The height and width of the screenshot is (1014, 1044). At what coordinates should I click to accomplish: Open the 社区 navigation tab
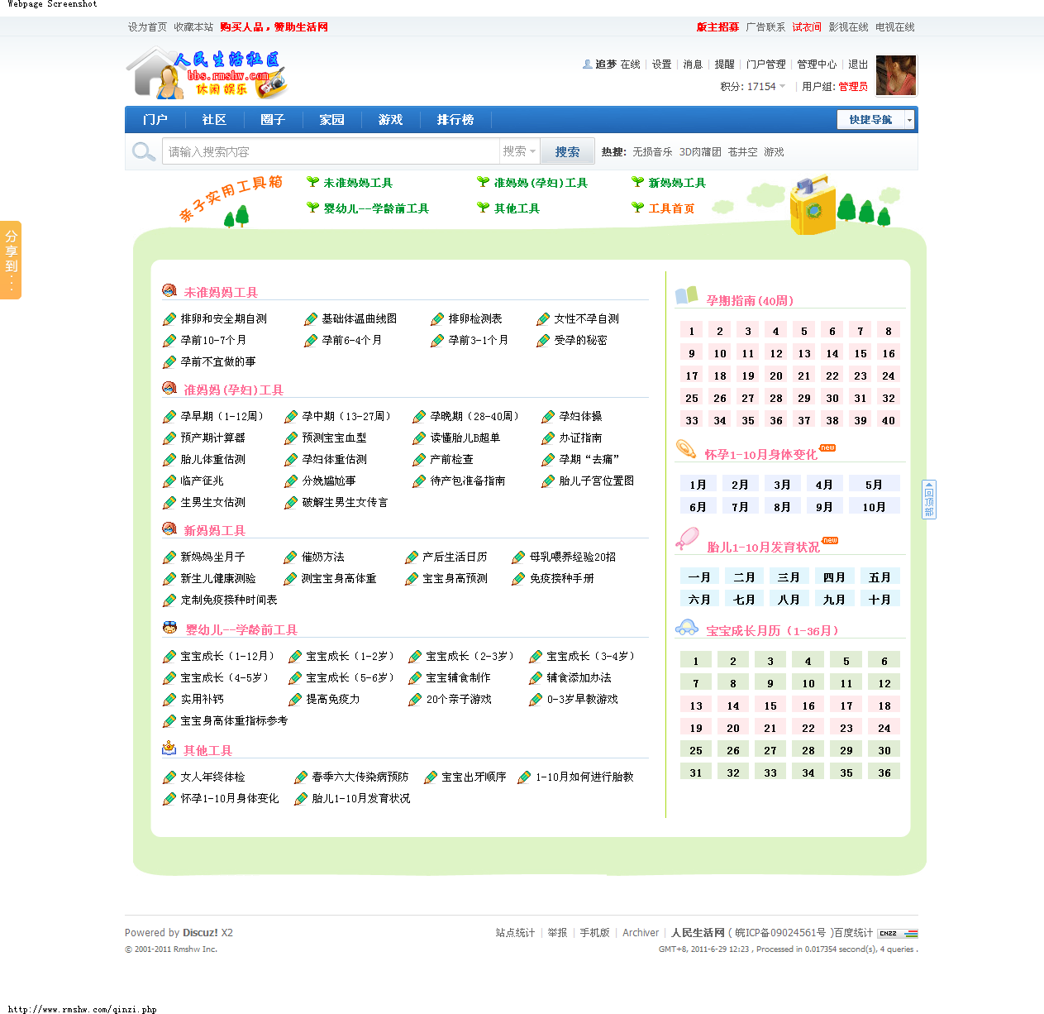[x=214, y=120]
